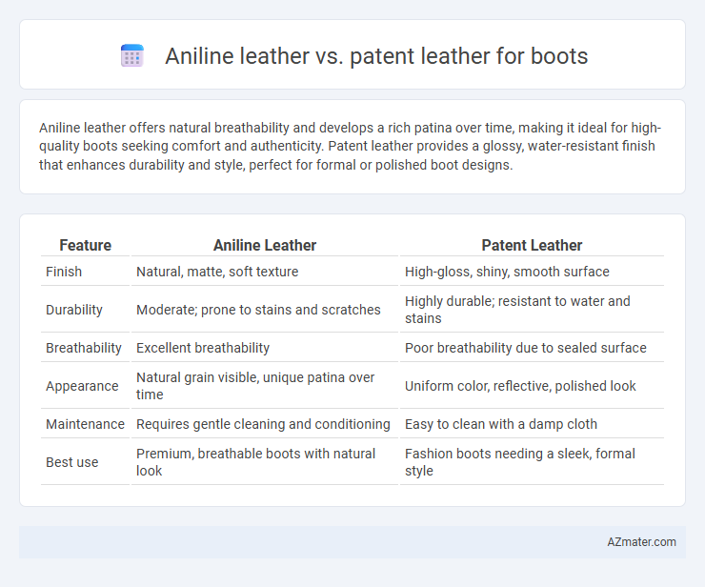This screenshot has width=705, height=587.
Task: Select cell 'Easy to clean with a damp cloth'
Action: tap(532, 424)
